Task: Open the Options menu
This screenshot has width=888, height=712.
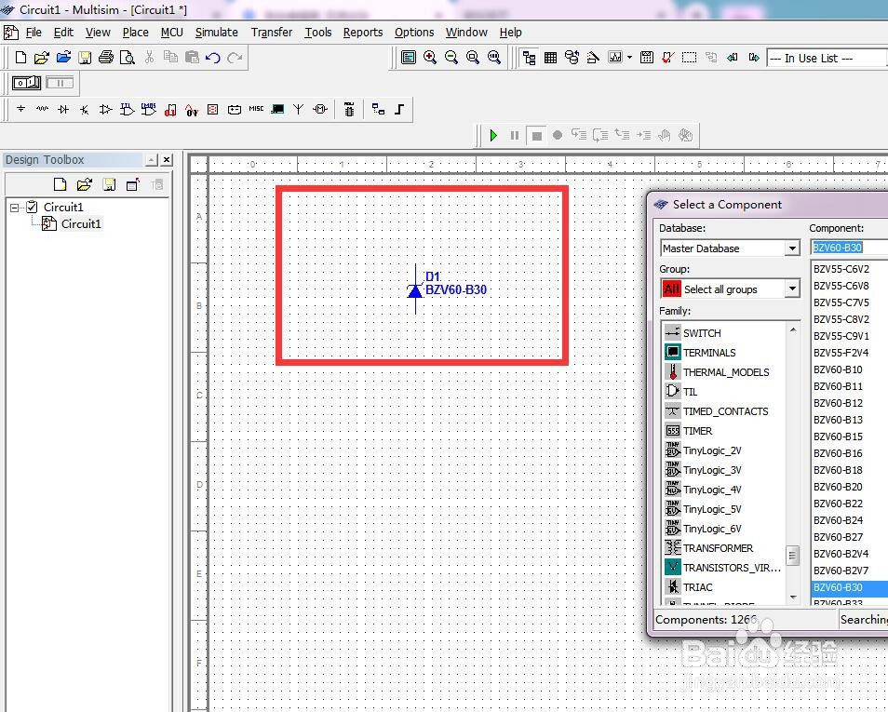Action: 414,33
